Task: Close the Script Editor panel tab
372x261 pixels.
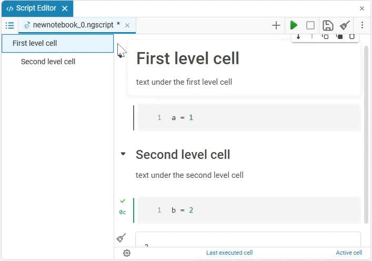Action: pyautogui.click(x=65, y=9)
